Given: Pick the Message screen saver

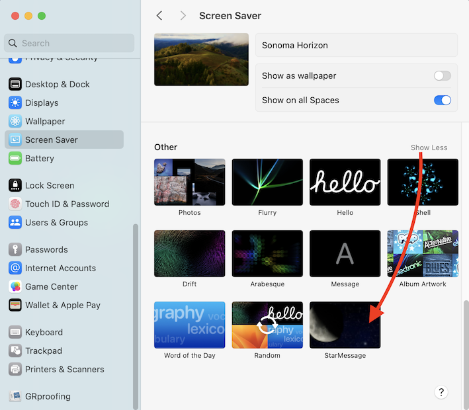Looking at the screenshot, I should coord(345,253).
